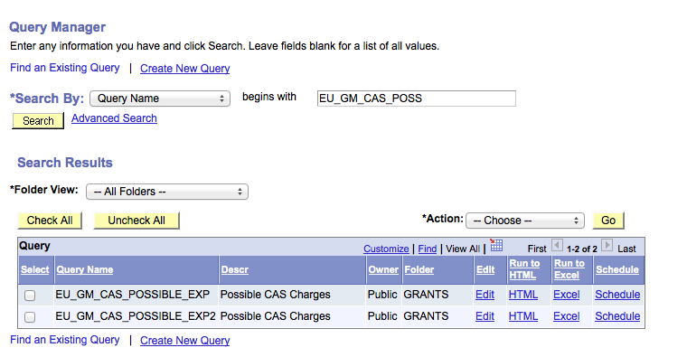The height and width of the screenshot is (357, 687).
Task: Go to next results page arrow
Action: click(x=607, y=245)
